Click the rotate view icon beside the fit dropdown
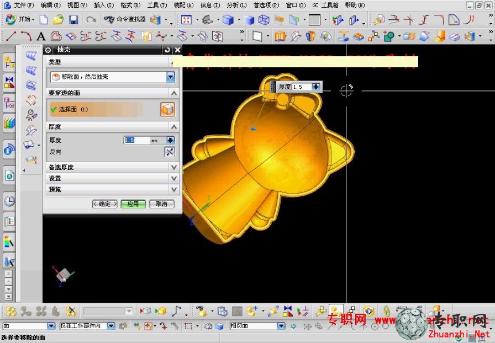495x343 pixels. [207, 20]
